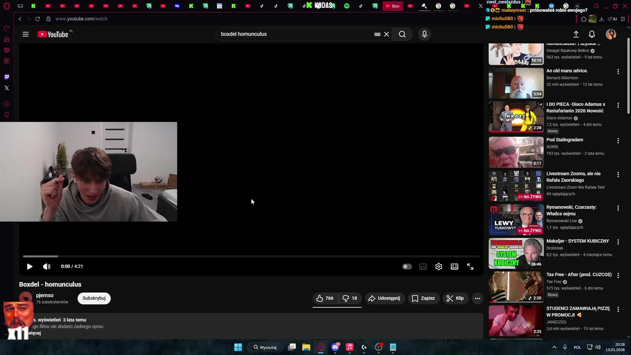The image size is (631, 355).
Task: Switch player to theater mode
Action: click(455, 266)
